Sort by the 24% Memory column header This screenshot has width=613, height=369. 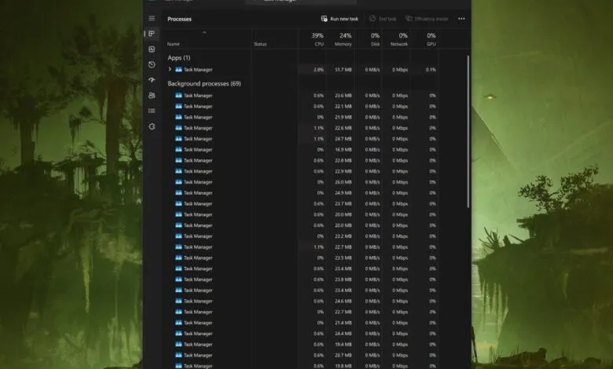[343, 39]
